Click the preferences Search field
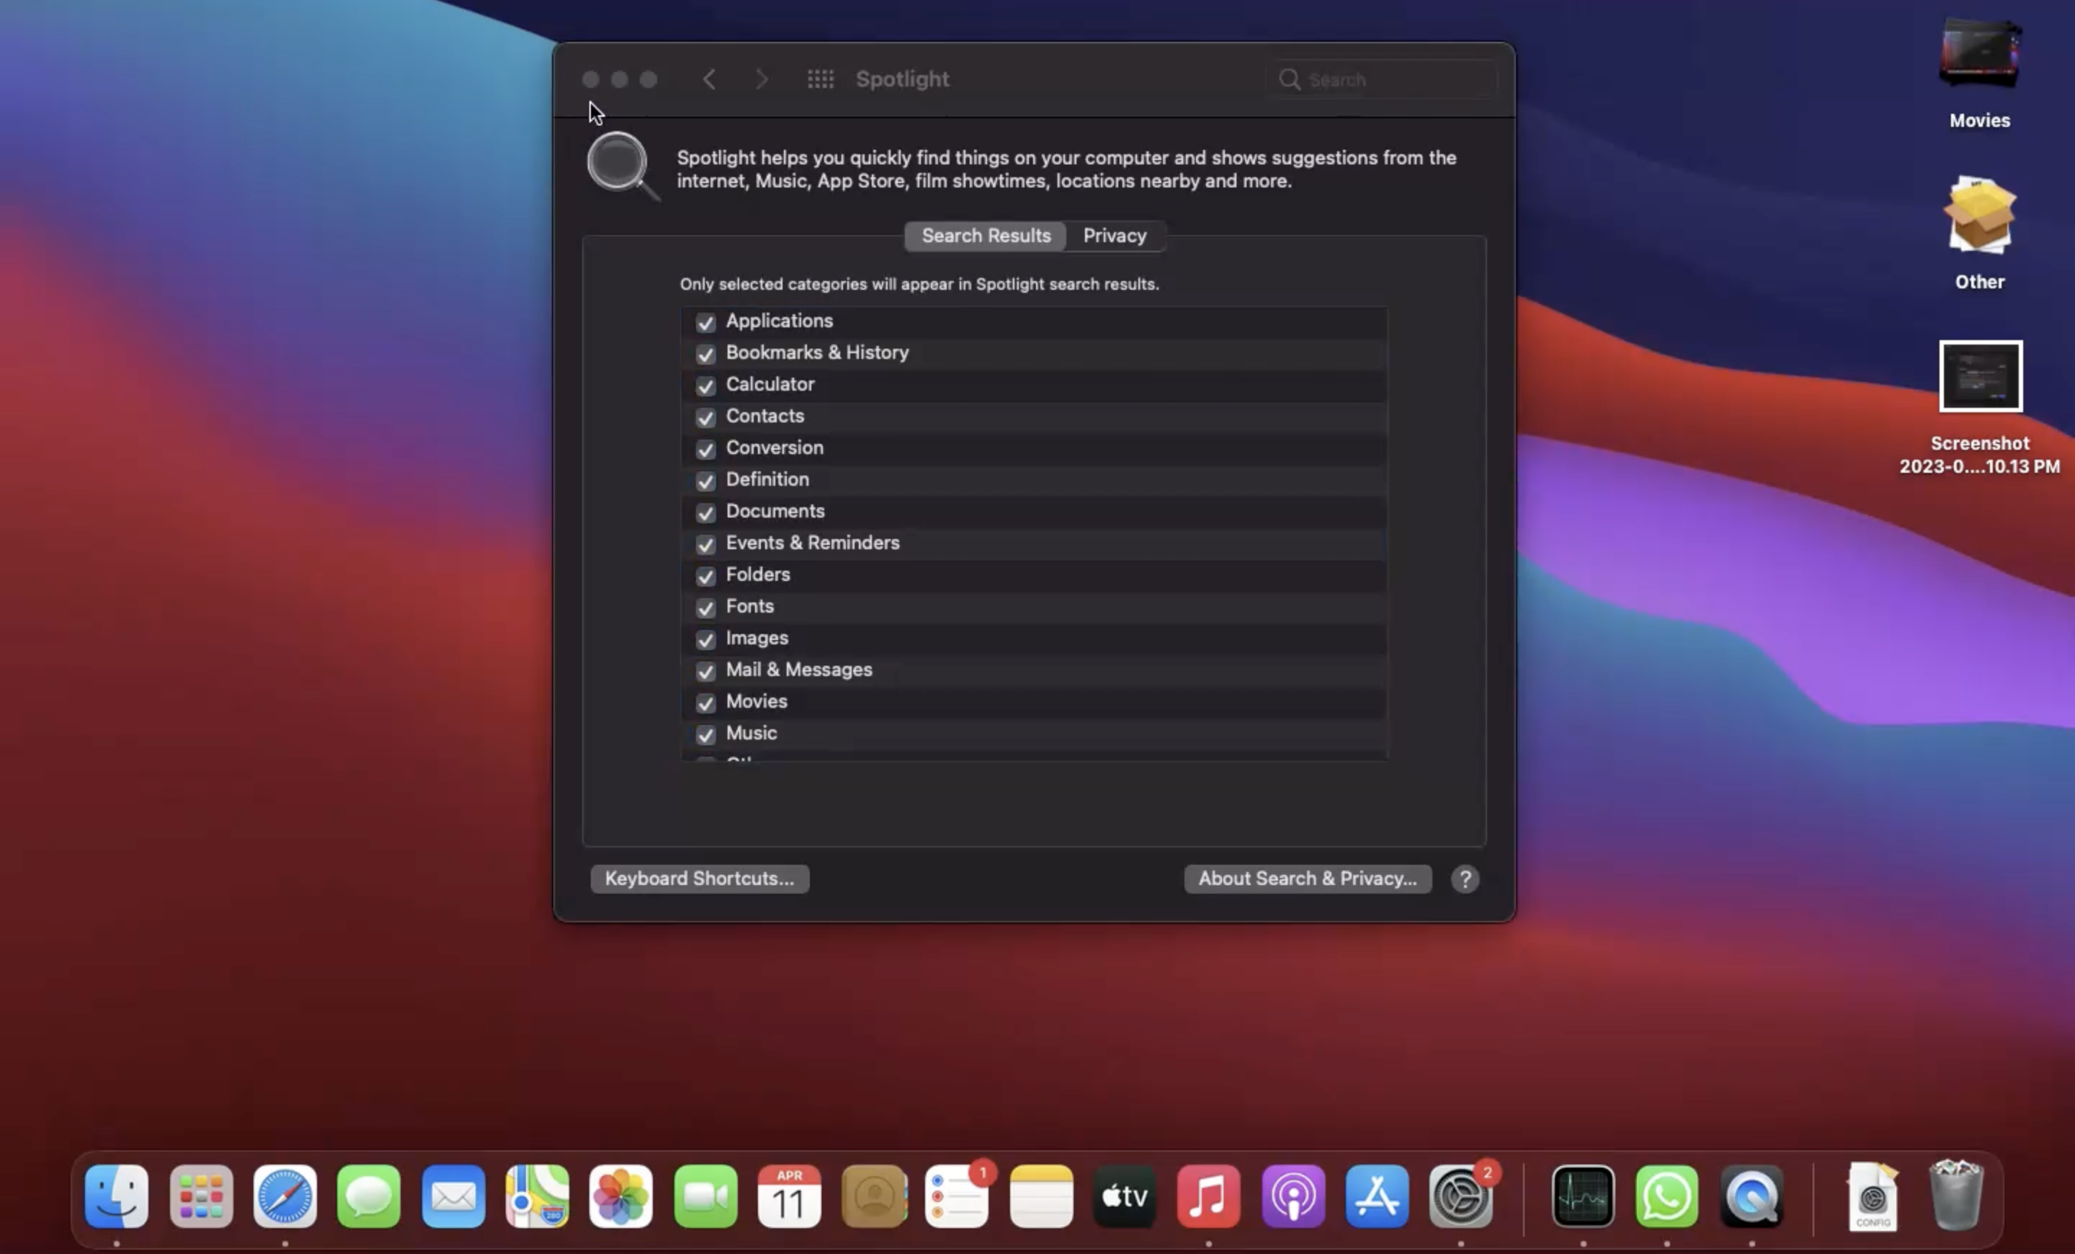 tap(1383, 79)
